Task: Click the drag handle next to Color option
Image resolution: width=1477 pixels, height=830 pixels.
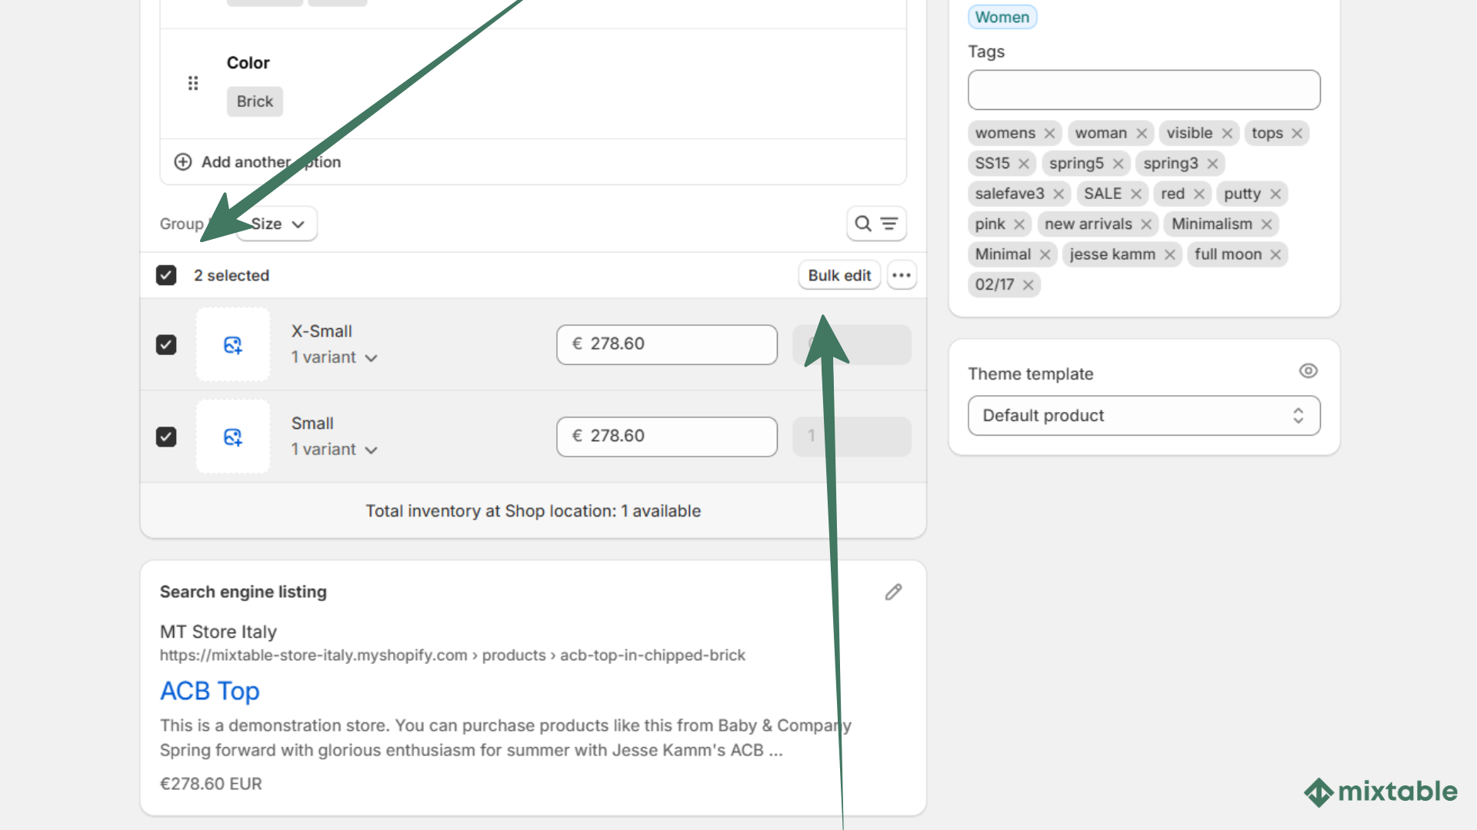Action: (x=193, y=83)
